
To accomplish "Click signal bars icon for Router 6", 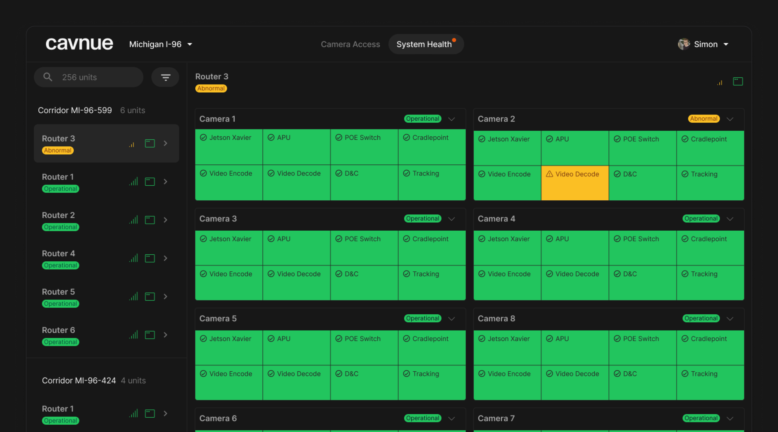I will coord(133,335).
